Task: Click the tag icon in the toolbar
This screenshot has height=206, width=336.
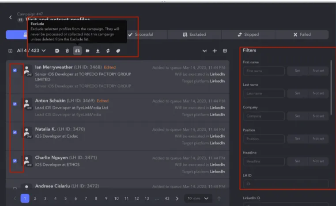Action: (x=118, y=51)
